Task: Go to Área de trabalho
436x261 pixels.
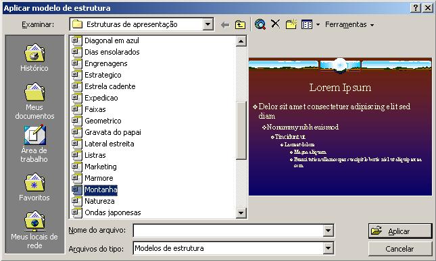Action: pos(34,144)
